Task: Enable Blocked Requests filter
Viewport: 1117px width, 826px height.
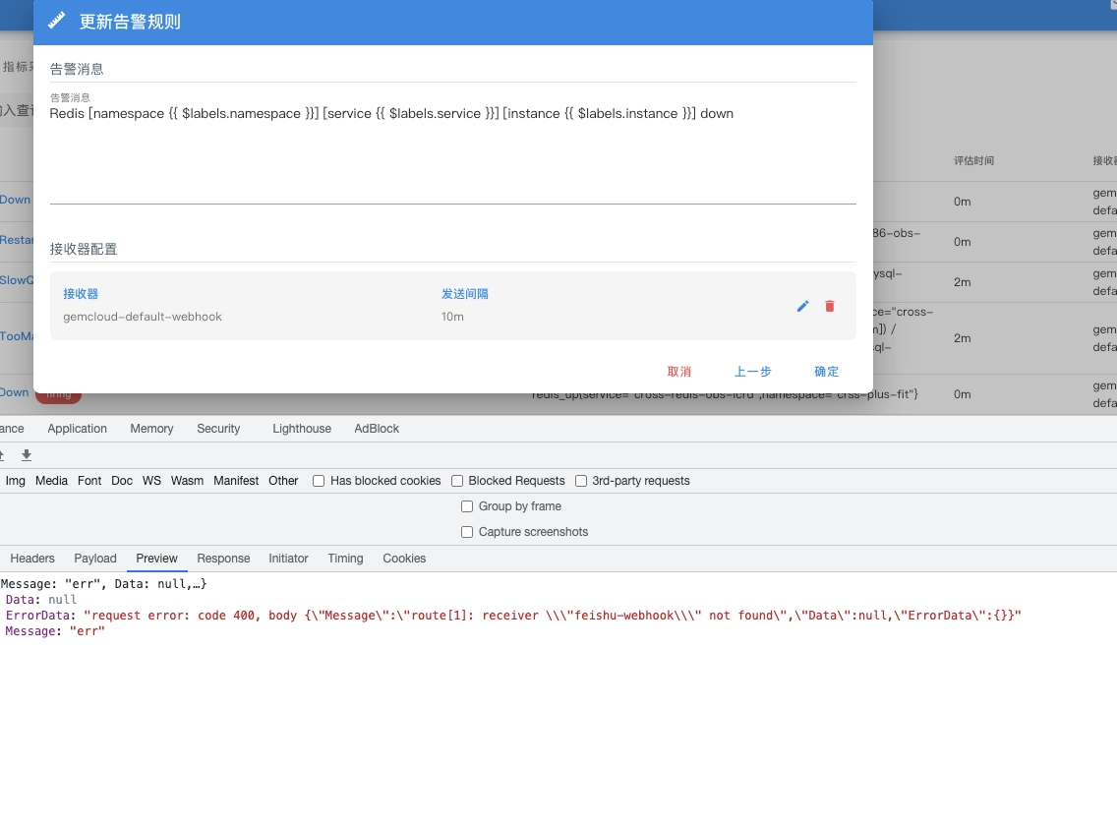Action: click(457, 481)
